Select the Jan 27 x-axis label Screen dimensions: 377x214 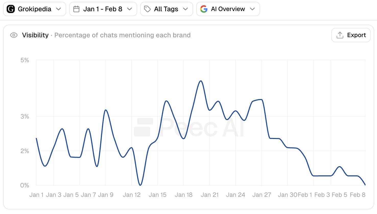262,195
